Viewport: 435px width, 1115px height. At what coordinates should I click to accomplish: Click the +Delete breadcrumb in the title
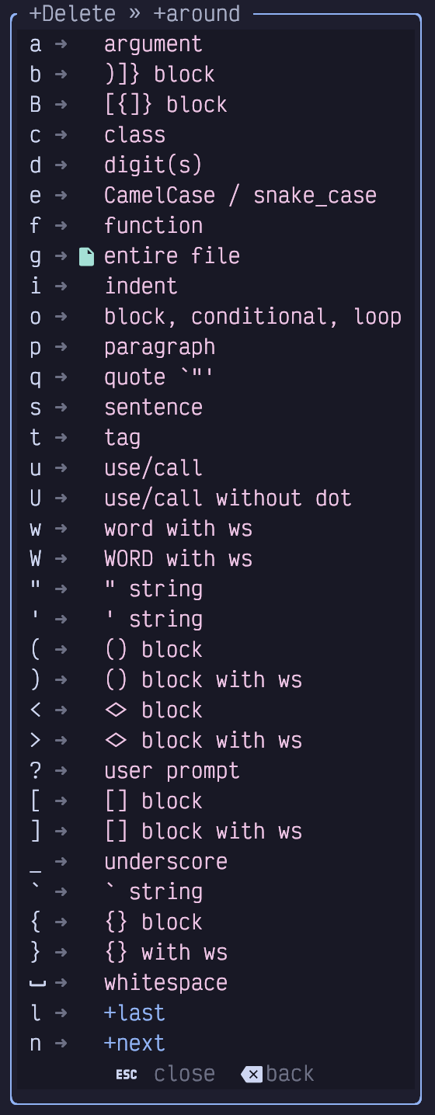[72, 14]
